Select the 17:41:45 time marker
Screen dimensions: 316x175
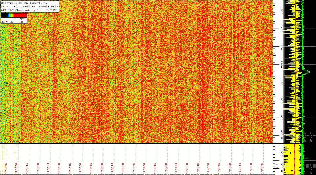pos(262,168)
